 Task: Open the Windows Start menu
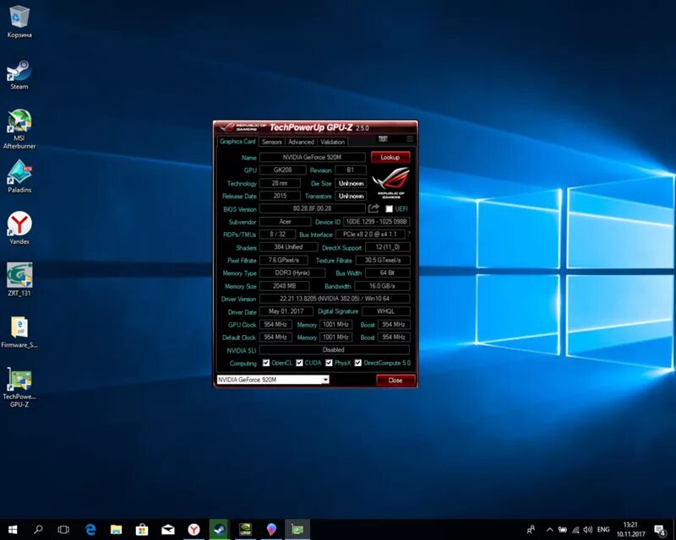[x=13, y=529]
